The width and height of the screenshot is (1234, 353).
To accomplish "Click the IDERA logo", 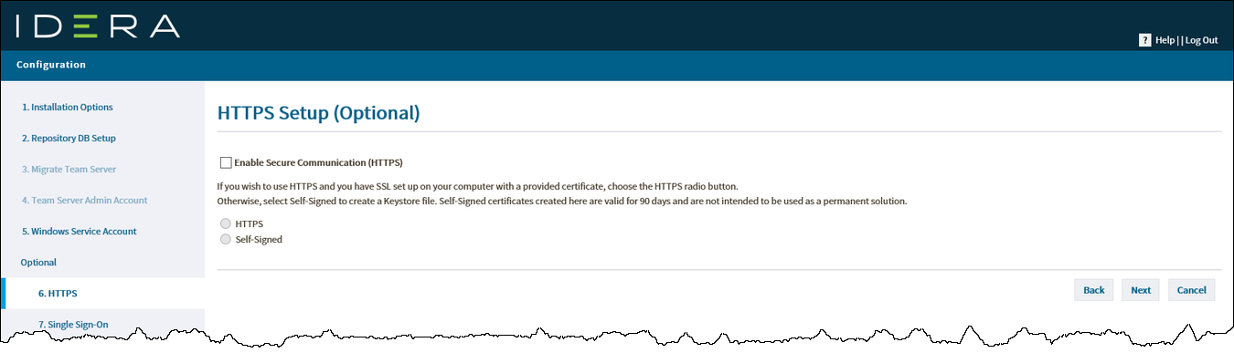I will (x=98, y=26).
